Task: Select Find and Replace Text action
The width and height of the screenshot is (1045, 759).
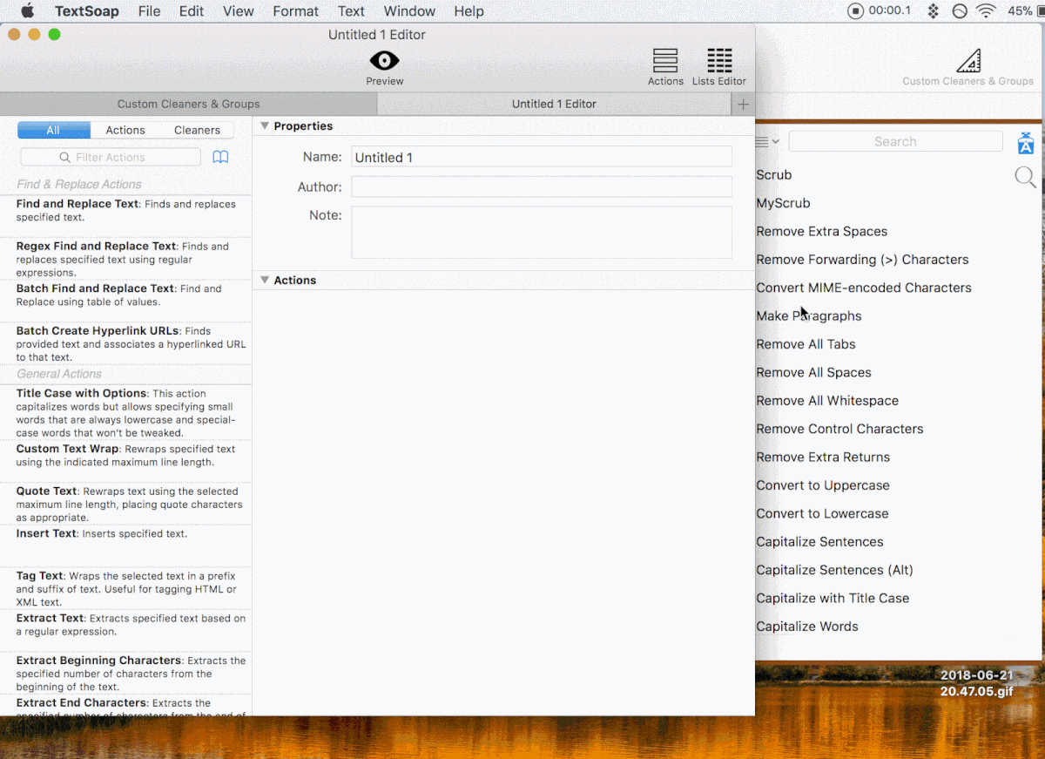Action: point(125,215)
